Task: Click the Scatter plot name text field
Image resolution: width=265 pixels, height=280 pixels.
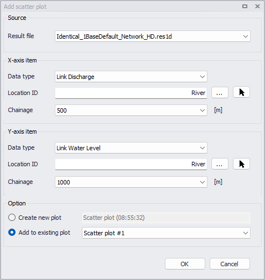Action: (x=166, y=218)
